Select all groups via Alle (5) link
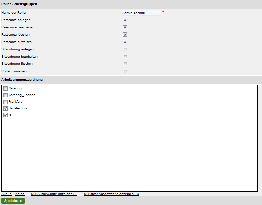The height and width of the screenshot is (205, 262). 7,194
